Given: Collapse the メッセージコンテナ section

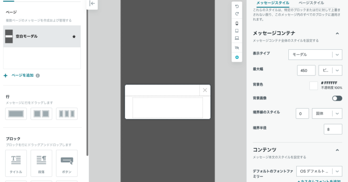Looking at the screenshot, I should (x=337, y=33).
